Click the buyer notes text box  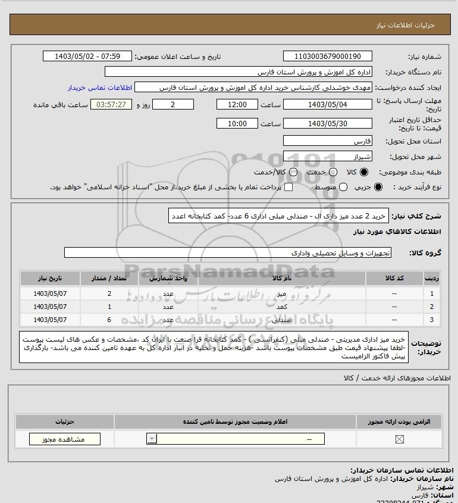[214, 348]
